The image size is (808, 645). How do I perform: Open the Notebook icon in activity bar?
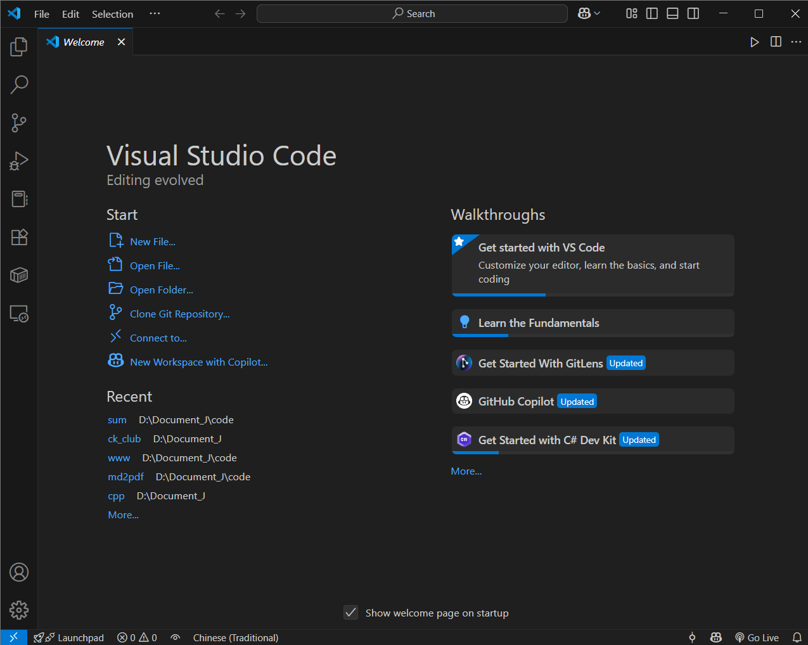coord(19,199)
